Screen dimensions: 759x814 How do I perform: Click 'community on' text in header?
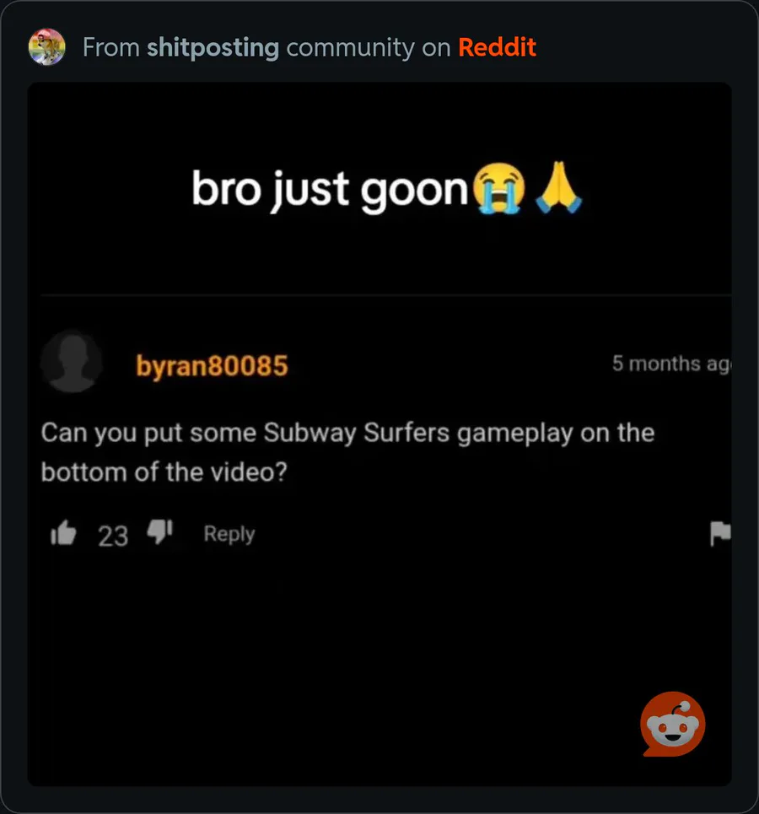[x=369, y=48]
